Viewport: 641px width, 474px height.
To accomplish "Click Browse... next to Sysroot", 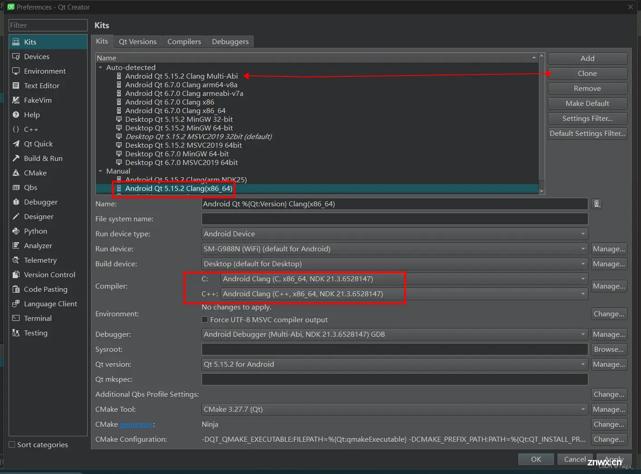I will coord(609,349).
